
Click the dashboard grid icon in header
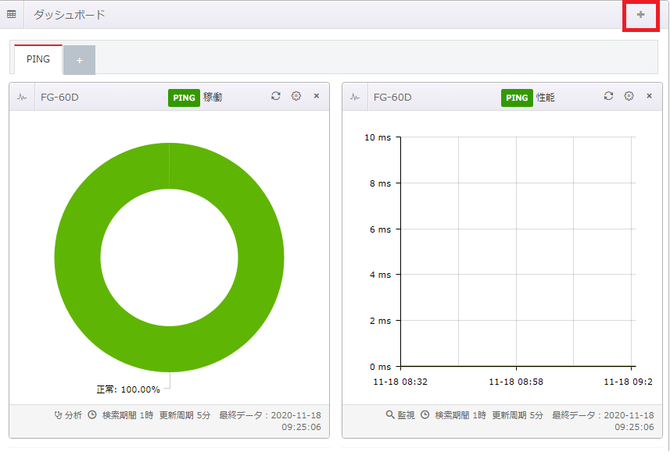[12, 15]
